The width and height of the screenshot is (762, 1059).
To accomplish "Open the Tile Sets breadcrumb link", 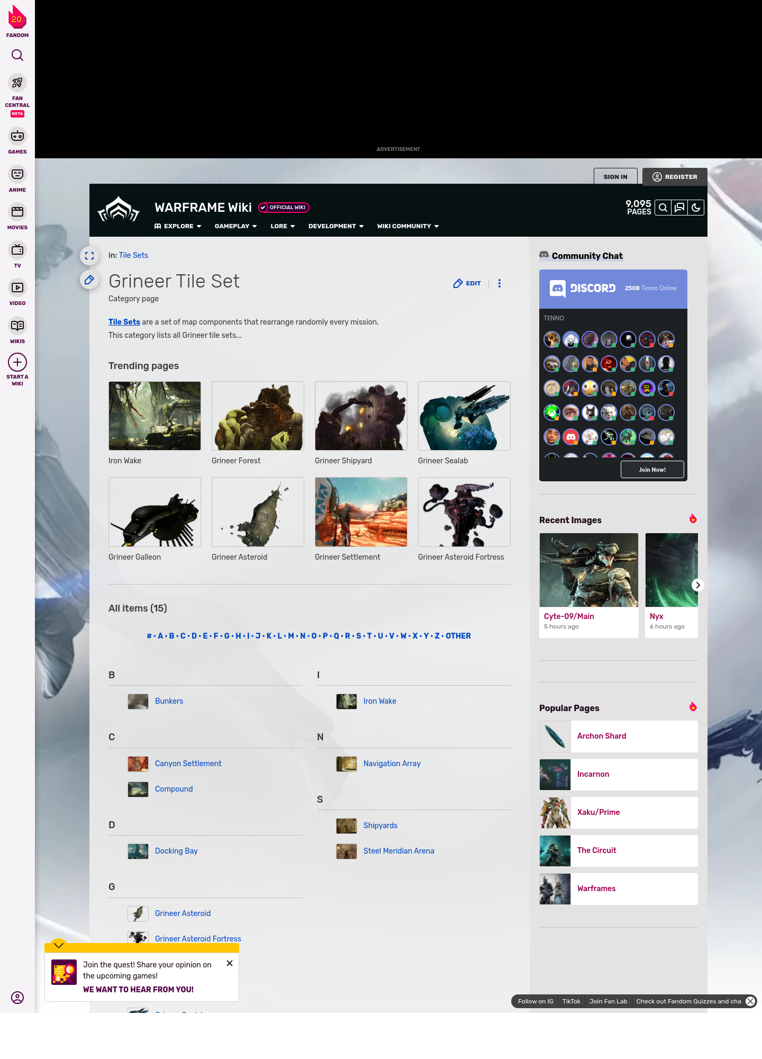I will pos(133,255).
